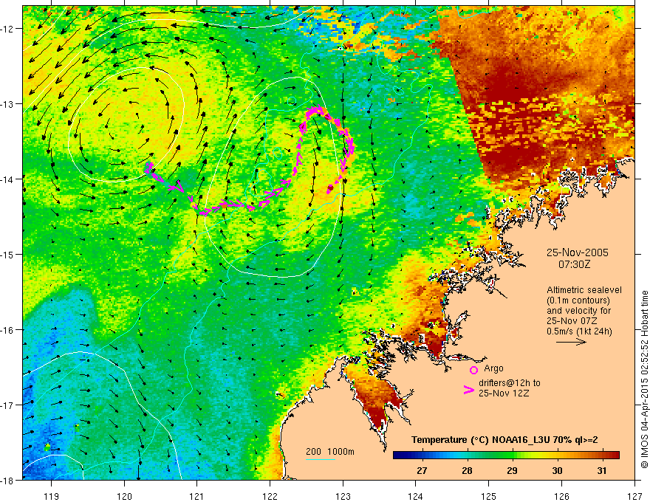650x502 pixels.
Task: Click the 'and velocity for' text
Action: tap(578, 311)
